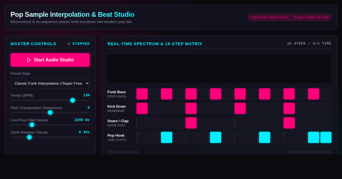The image size is (342, 179).
Task: Click the real-time spectrum display
Action: (x=219, y=68)
